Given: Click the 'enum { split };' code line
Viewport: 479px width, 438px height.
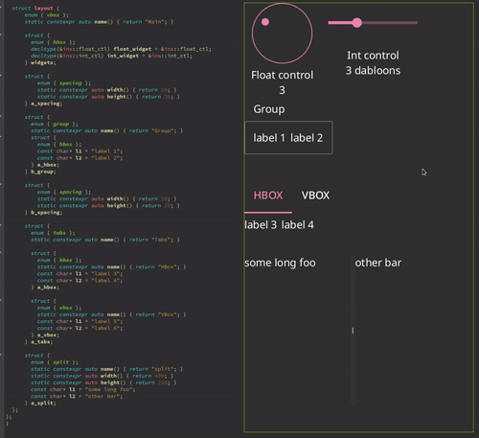Looking at the screenshot, I should [x=55, y=362].
